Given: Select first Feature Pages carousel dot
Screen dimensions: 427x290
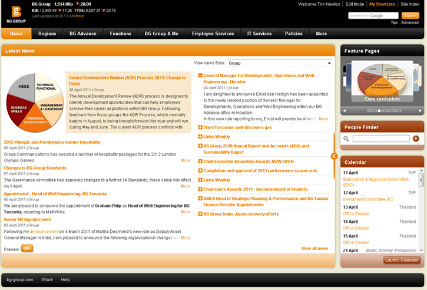Looking at the screenshot, I should coord(369,111).
